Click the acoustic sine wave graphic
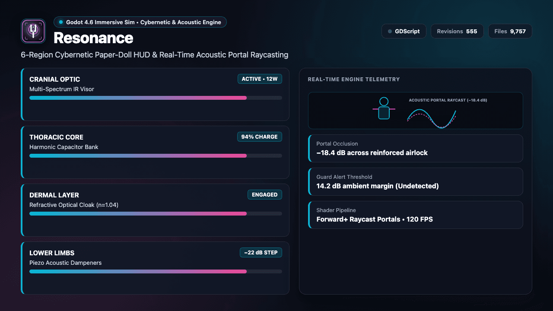The height and width of the screenshot is (311, 553). 432,117
